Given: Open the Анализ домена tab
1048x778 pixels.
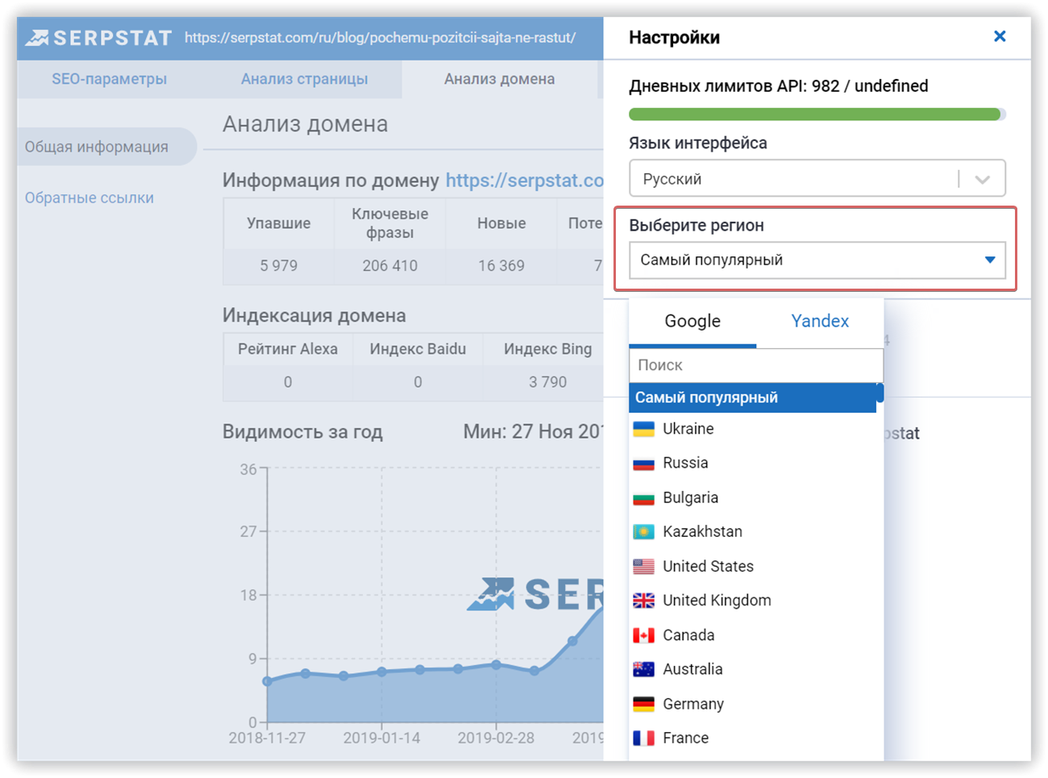Looking at the screenshot, I should (499, 79).
